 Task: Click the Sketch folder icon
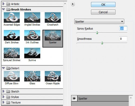(x=8, y=91)
